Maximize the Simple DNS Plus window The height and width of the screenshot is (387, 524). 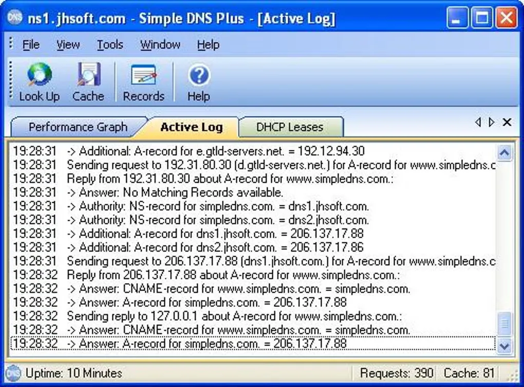[x=481, y=17]
